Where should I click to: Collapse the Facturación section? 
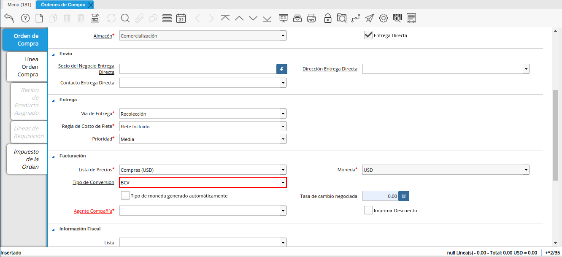tap(54, 156)
